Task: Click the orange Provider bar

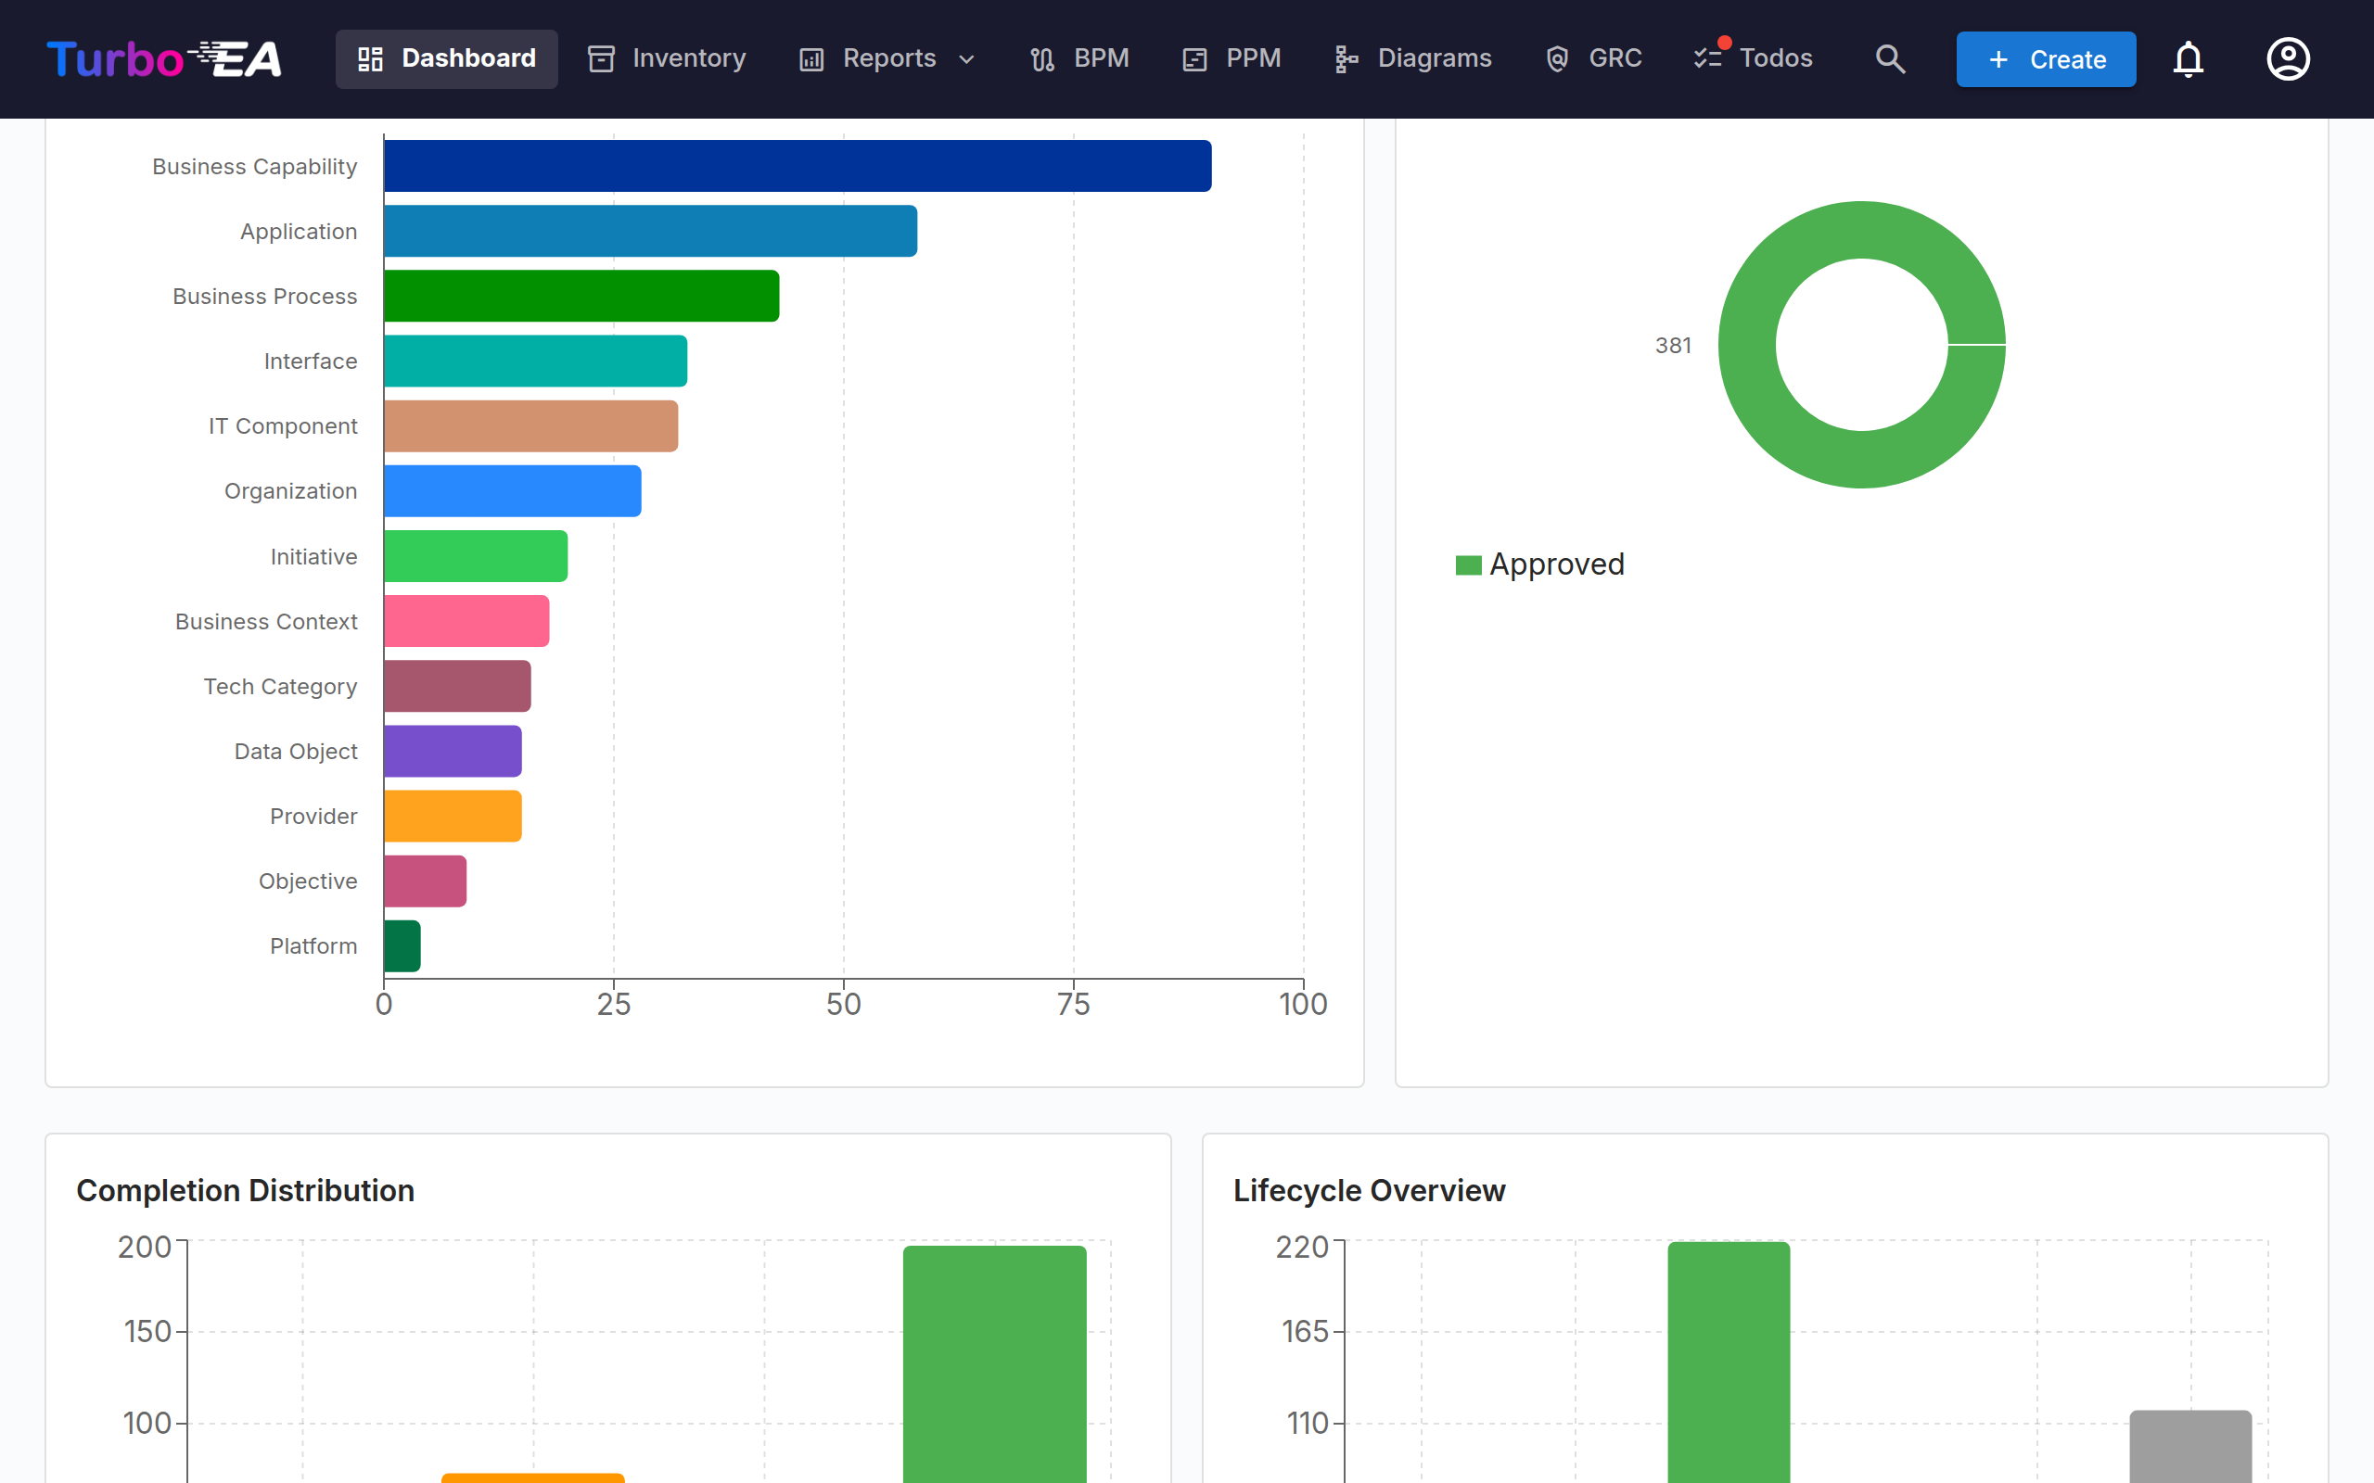Action: [x=453, y=816]
